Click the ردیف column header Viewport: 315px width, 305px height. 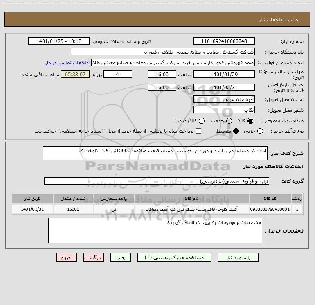pyautogui.click(x=297, y=199)
